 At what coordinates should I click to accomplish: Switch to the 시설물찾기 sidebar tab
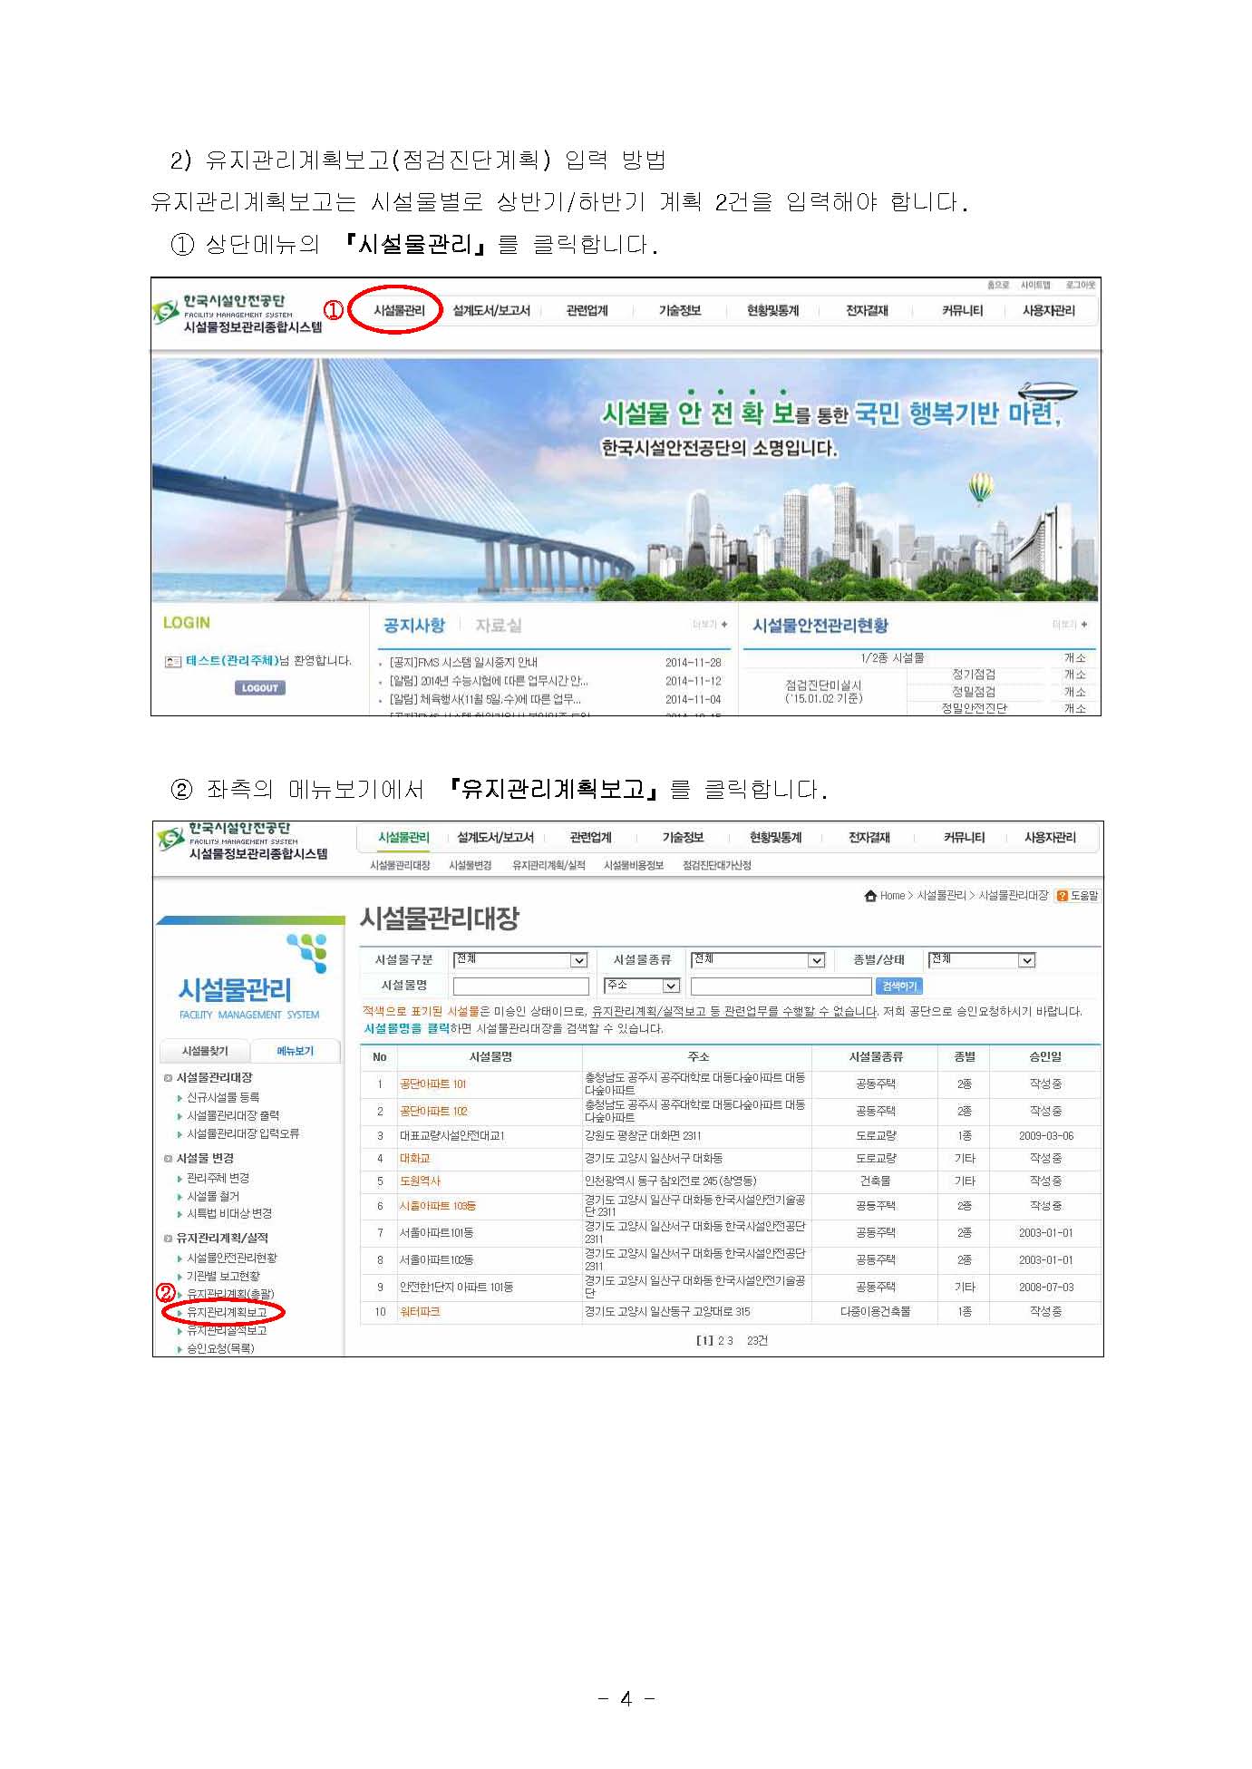(205, 1051)
